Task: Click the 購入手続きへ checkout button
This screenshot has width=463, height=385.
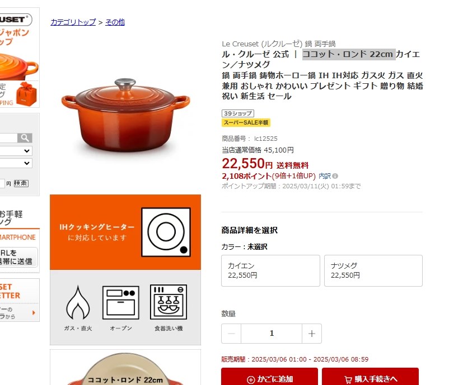Action: 370,377
